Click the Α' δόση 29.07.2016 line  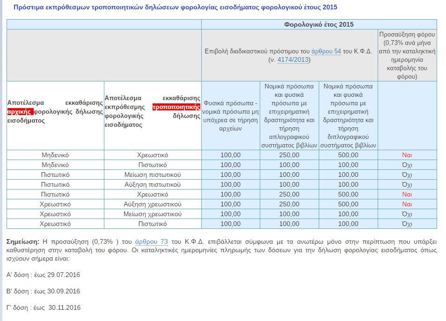click(43, 275)
